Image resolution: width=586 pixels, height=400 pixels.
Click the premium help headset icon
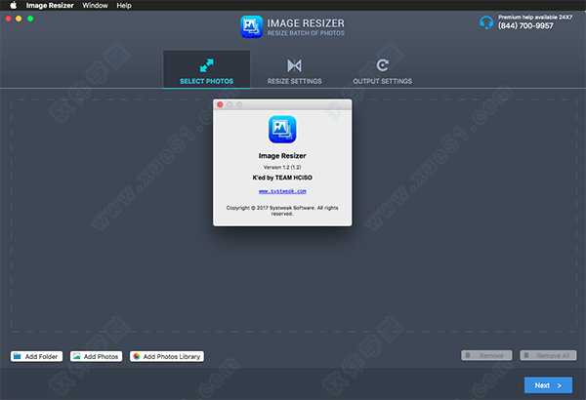tap(486, 22)
